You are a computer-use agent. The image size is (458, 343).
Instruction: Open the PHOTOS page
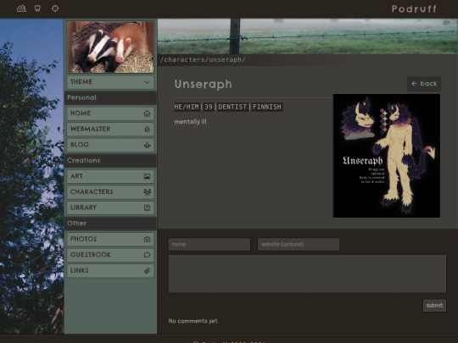click(111, 239)
